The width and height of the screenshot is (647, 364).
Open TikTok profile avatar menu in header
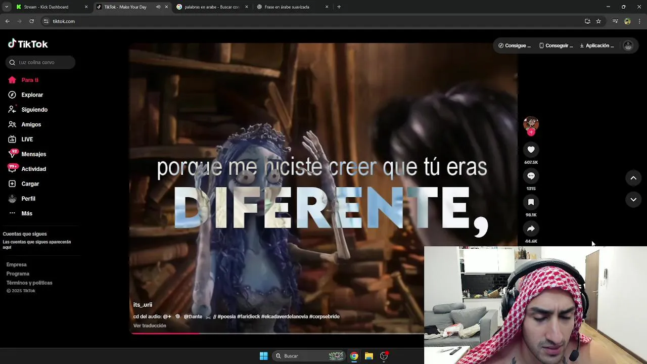tap(628, 45)
